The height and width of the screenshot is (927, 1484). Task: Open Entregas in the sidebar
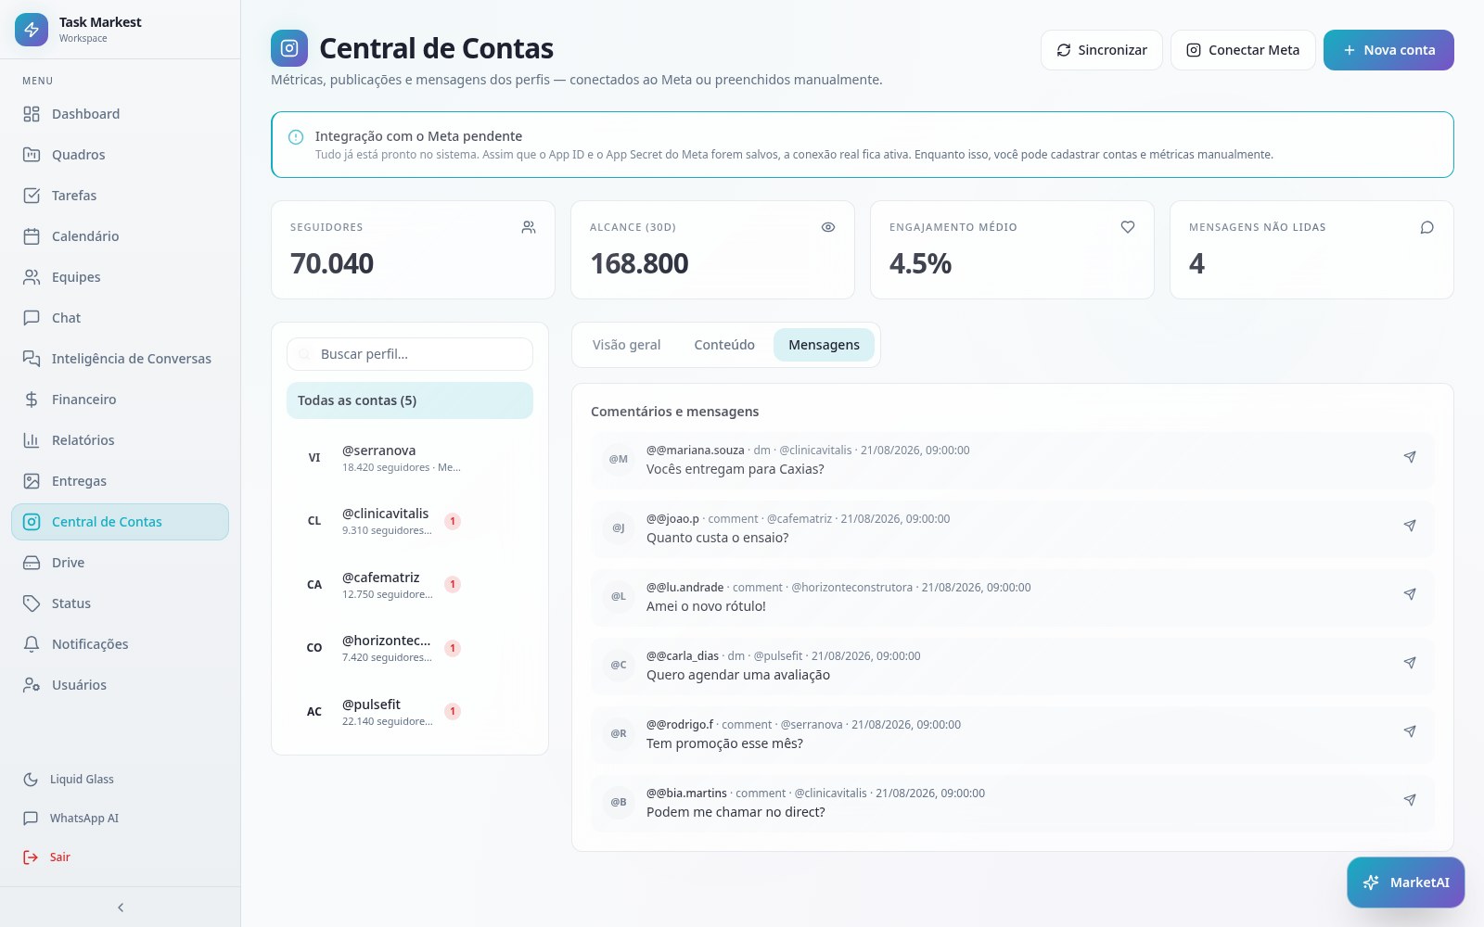[x=121, y=481]
